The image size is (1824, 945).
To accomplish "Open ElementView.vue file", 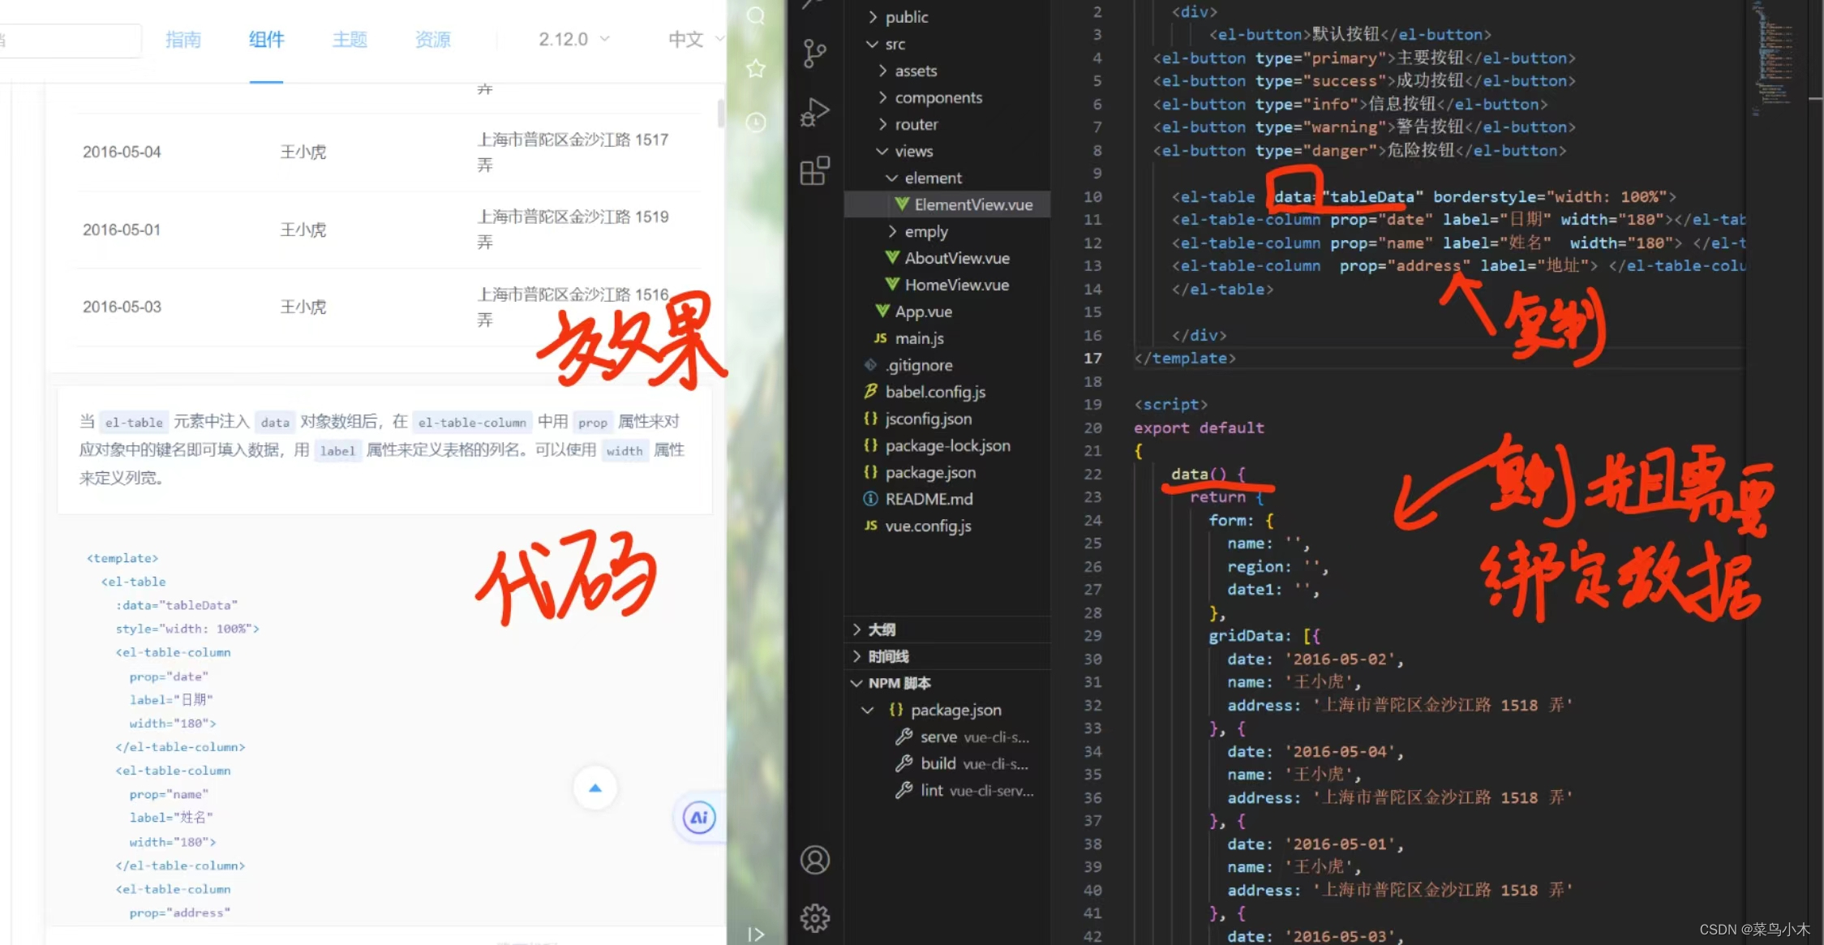I will 972,204.
